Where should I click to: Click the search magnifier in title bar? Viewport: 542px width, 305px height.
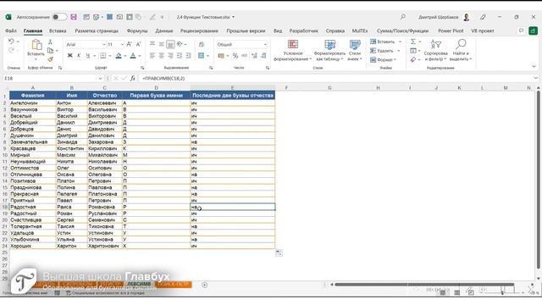tap(403, 17)
